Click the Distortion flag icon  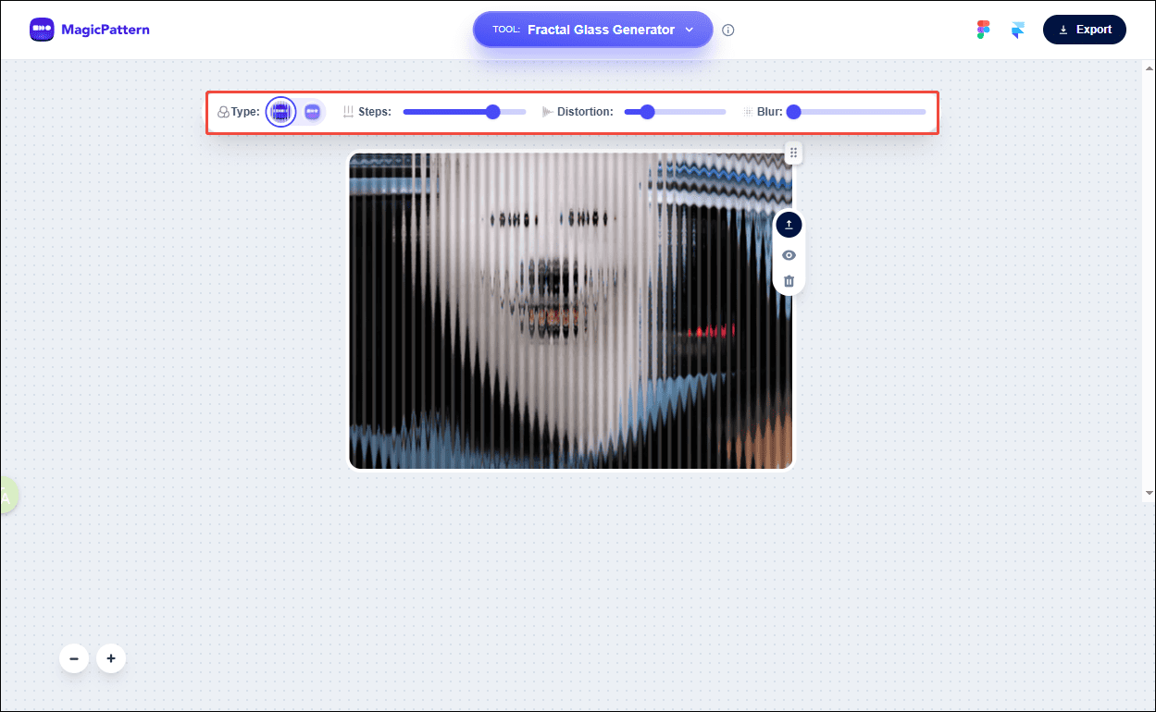point(546,111)
